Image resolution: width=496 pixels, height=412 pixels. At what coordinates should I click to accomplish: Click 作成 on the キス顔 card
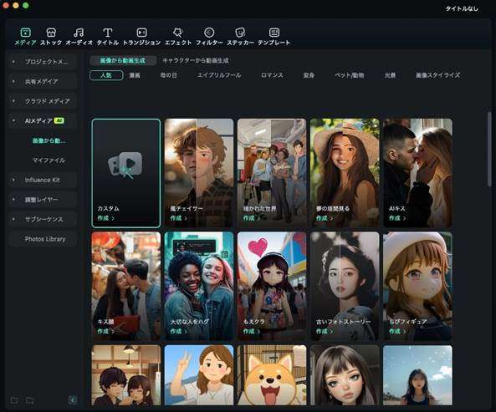click(105, 331)
